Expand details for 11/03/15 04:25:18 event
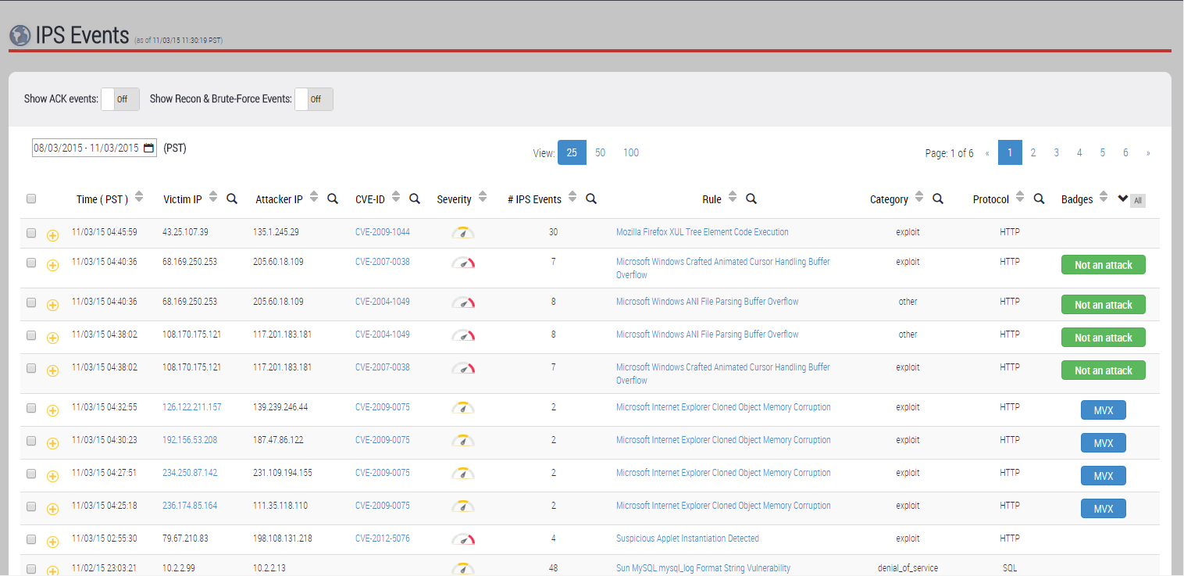 coord(53,509)
